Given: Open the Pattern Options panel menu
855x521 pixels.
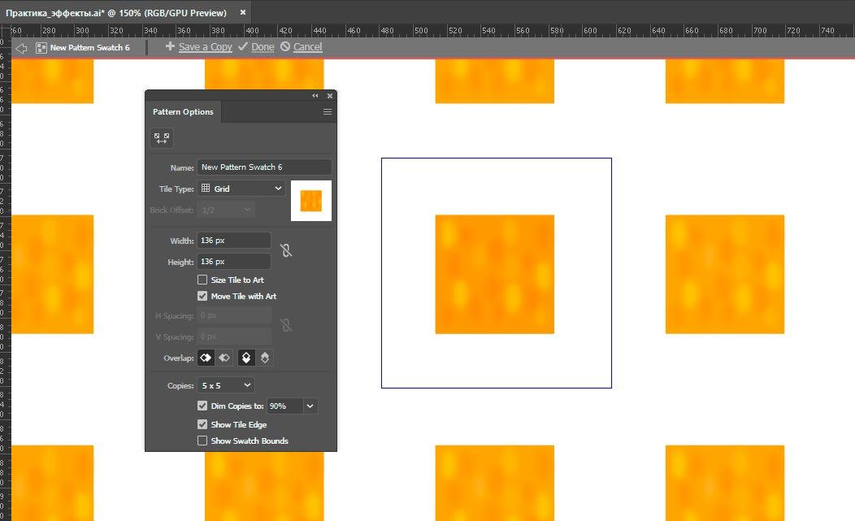Looking at the screenshot, I should (x=328, y=112).
